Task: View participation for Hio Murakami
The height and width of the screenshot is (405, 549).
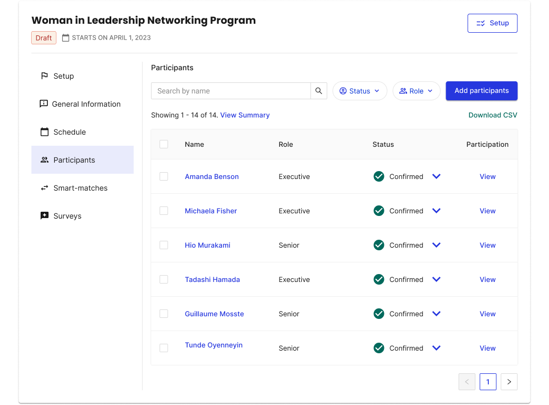Action: tap(487, 245)
